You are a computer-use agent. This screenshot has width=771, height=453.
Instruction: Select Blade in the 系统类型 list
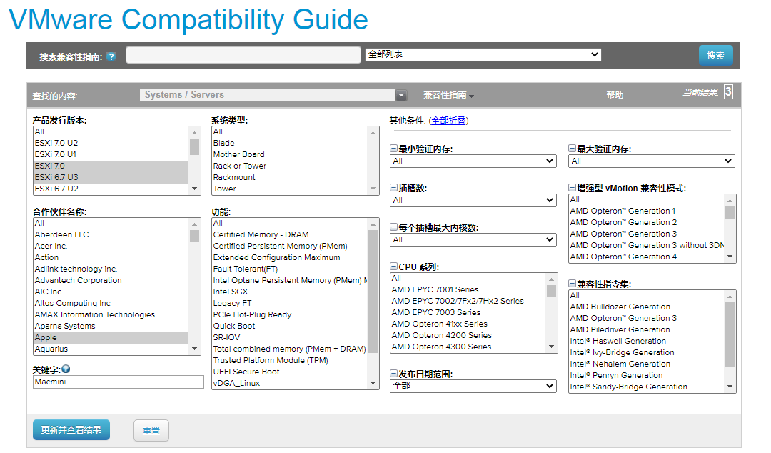coord(290,144)
